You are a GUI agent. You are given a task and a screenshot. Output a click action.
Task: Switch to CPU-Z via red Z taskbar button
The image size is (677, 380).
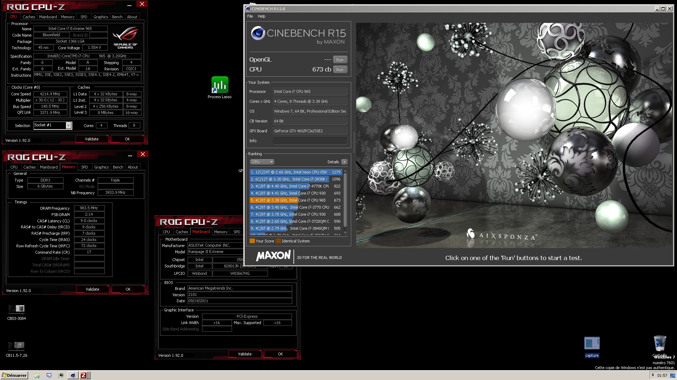[84, 375]
